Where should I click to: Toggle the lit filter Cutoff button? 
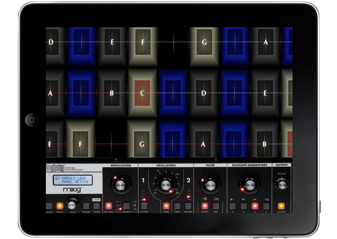[205, 206]
